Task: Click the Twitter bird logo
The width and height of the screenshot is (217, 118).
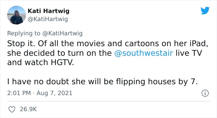Action: tap(205, 11)
